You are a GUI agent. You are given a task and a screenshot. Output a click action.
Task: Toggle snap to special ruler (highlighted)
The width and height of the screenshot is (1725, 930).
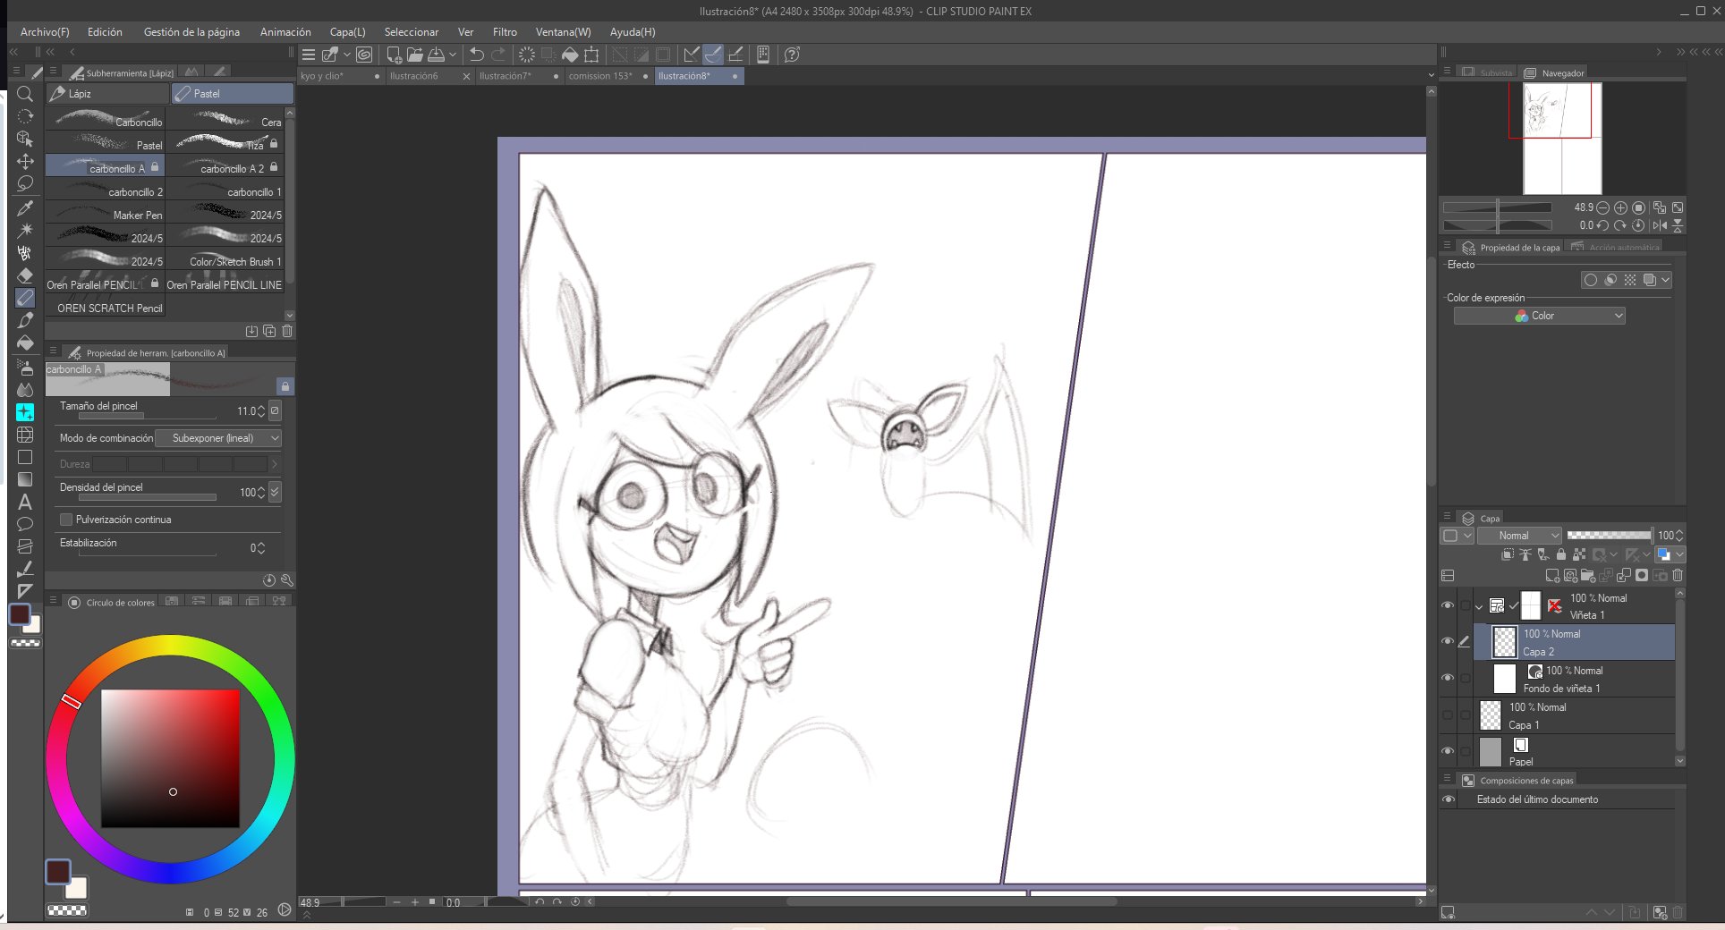713,55
